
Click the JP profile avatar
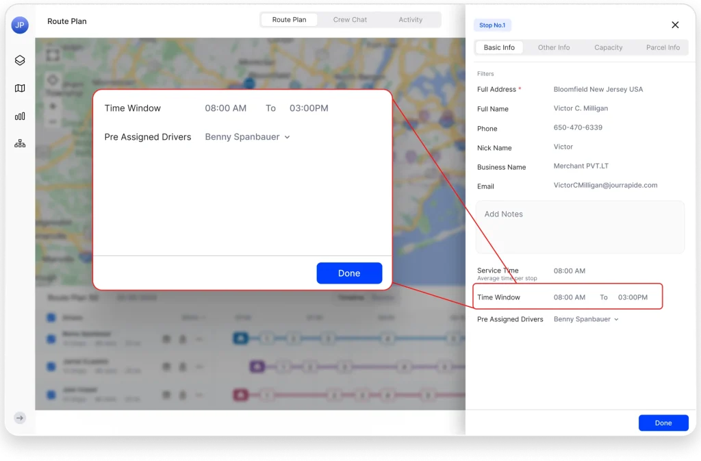click(x=20, y=25)
